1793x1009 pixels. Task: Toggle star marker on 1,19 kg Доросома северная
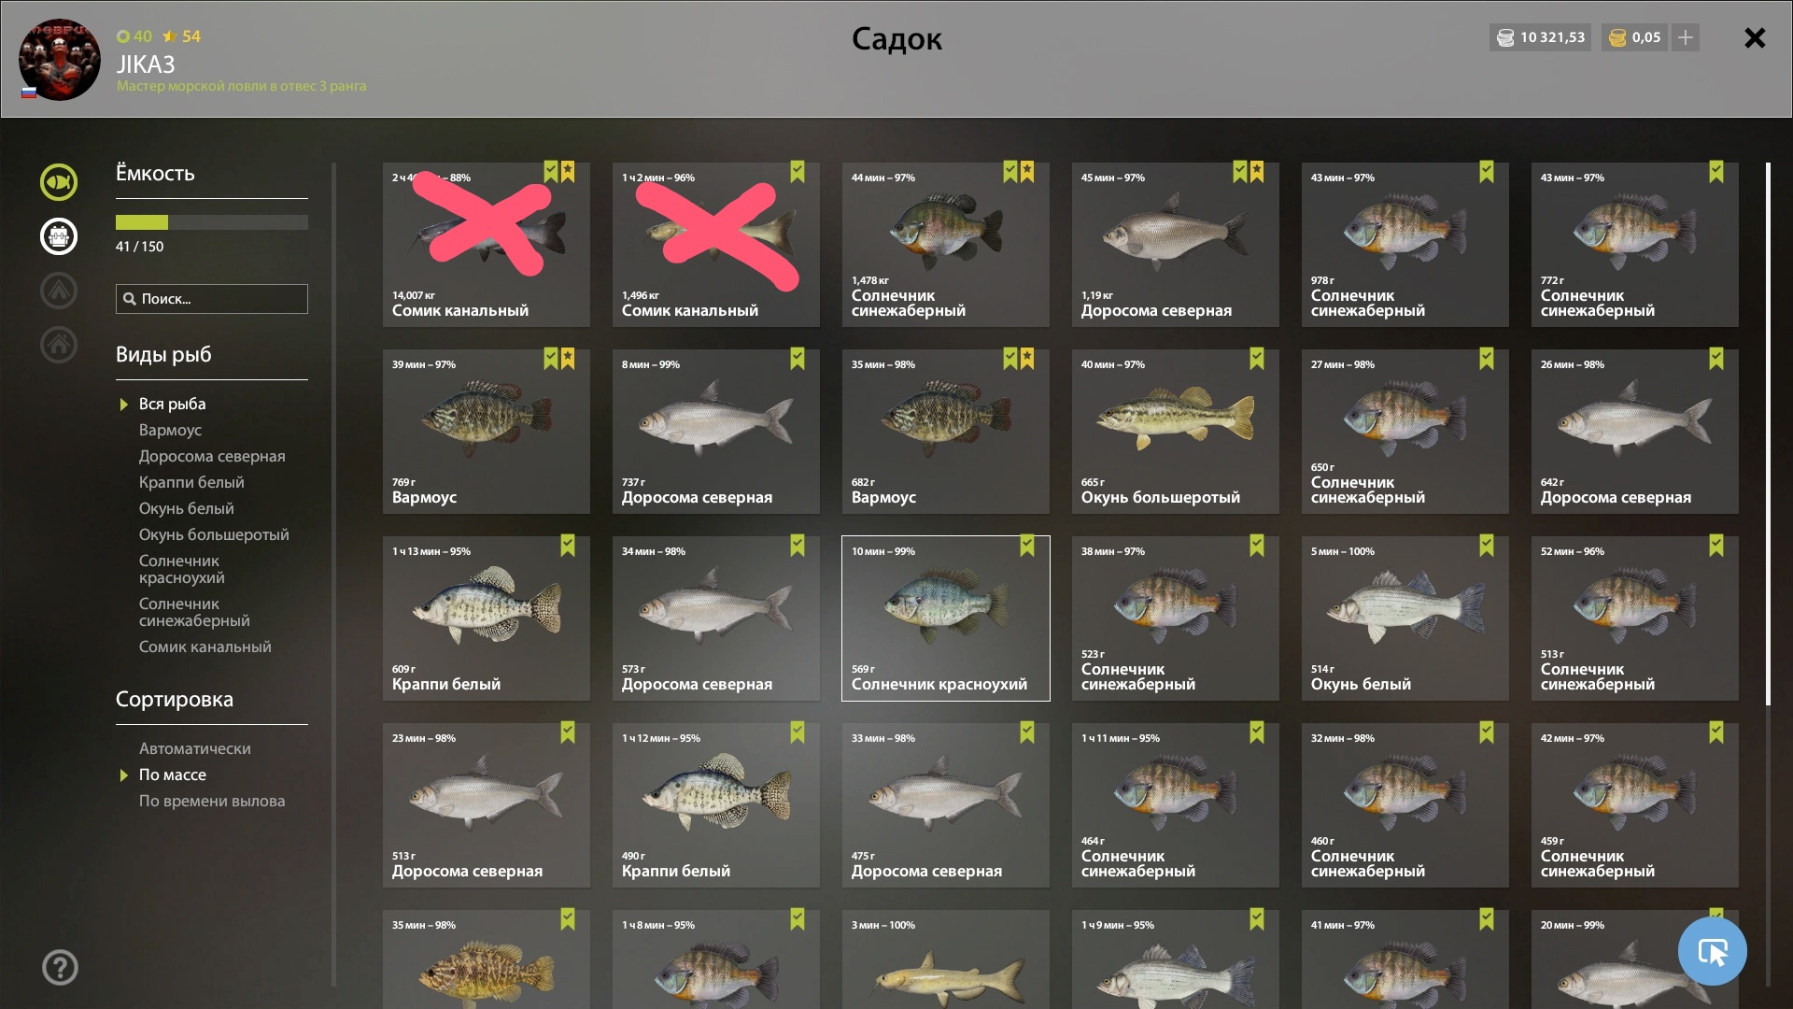pos(1257,172)
